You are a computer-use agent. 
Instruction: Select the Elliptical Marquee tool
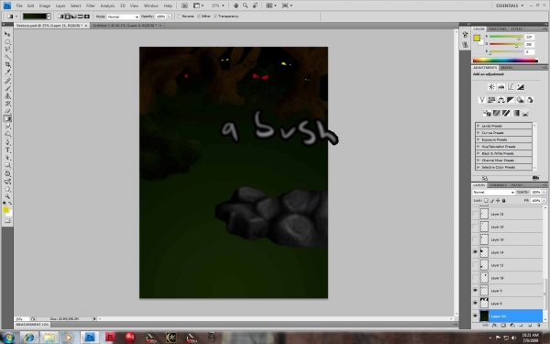(x=7, y=42)
